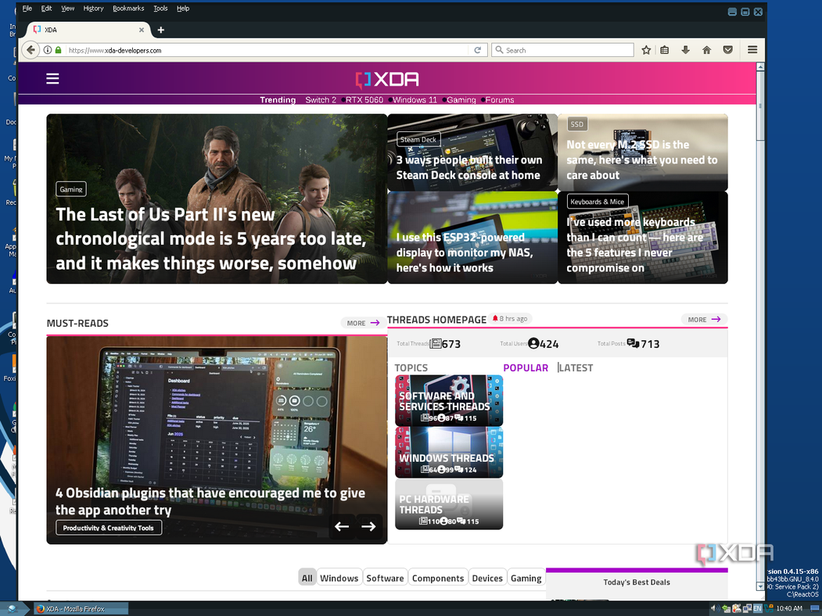Open the Tools menu
The width and height of the screenshot is (822, 616).
pos(160,9)
